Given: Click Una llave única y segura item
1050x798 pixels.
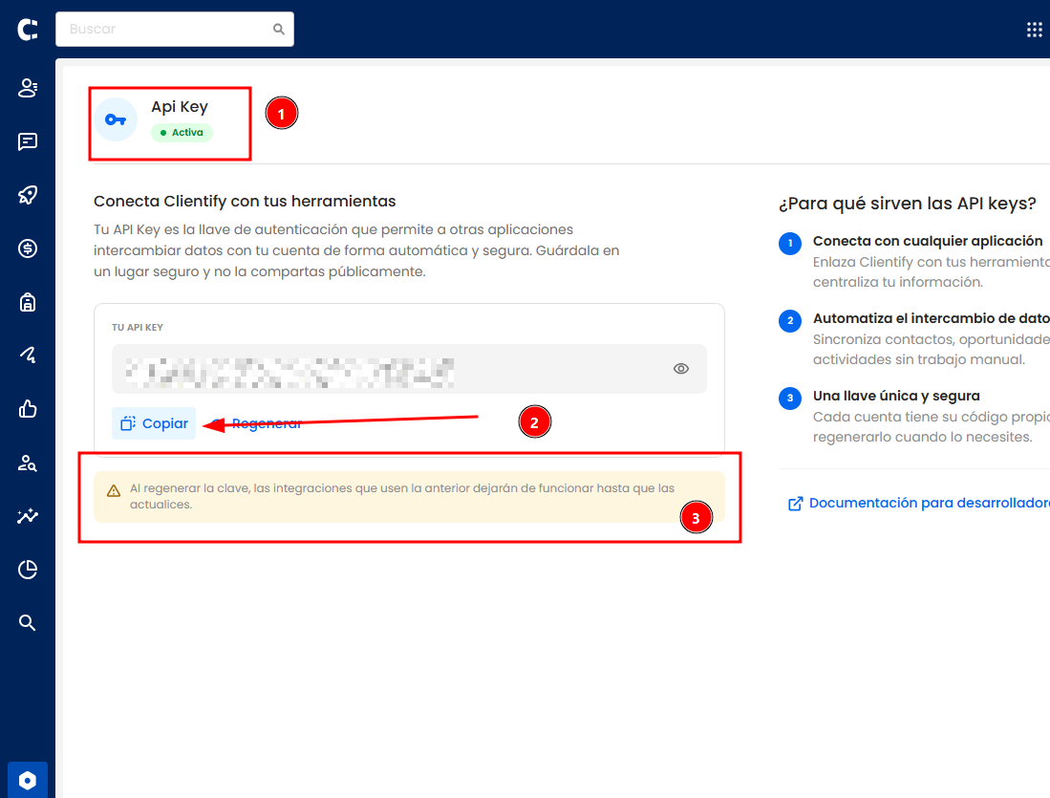Looking at the screenshot, I should 914,416.
